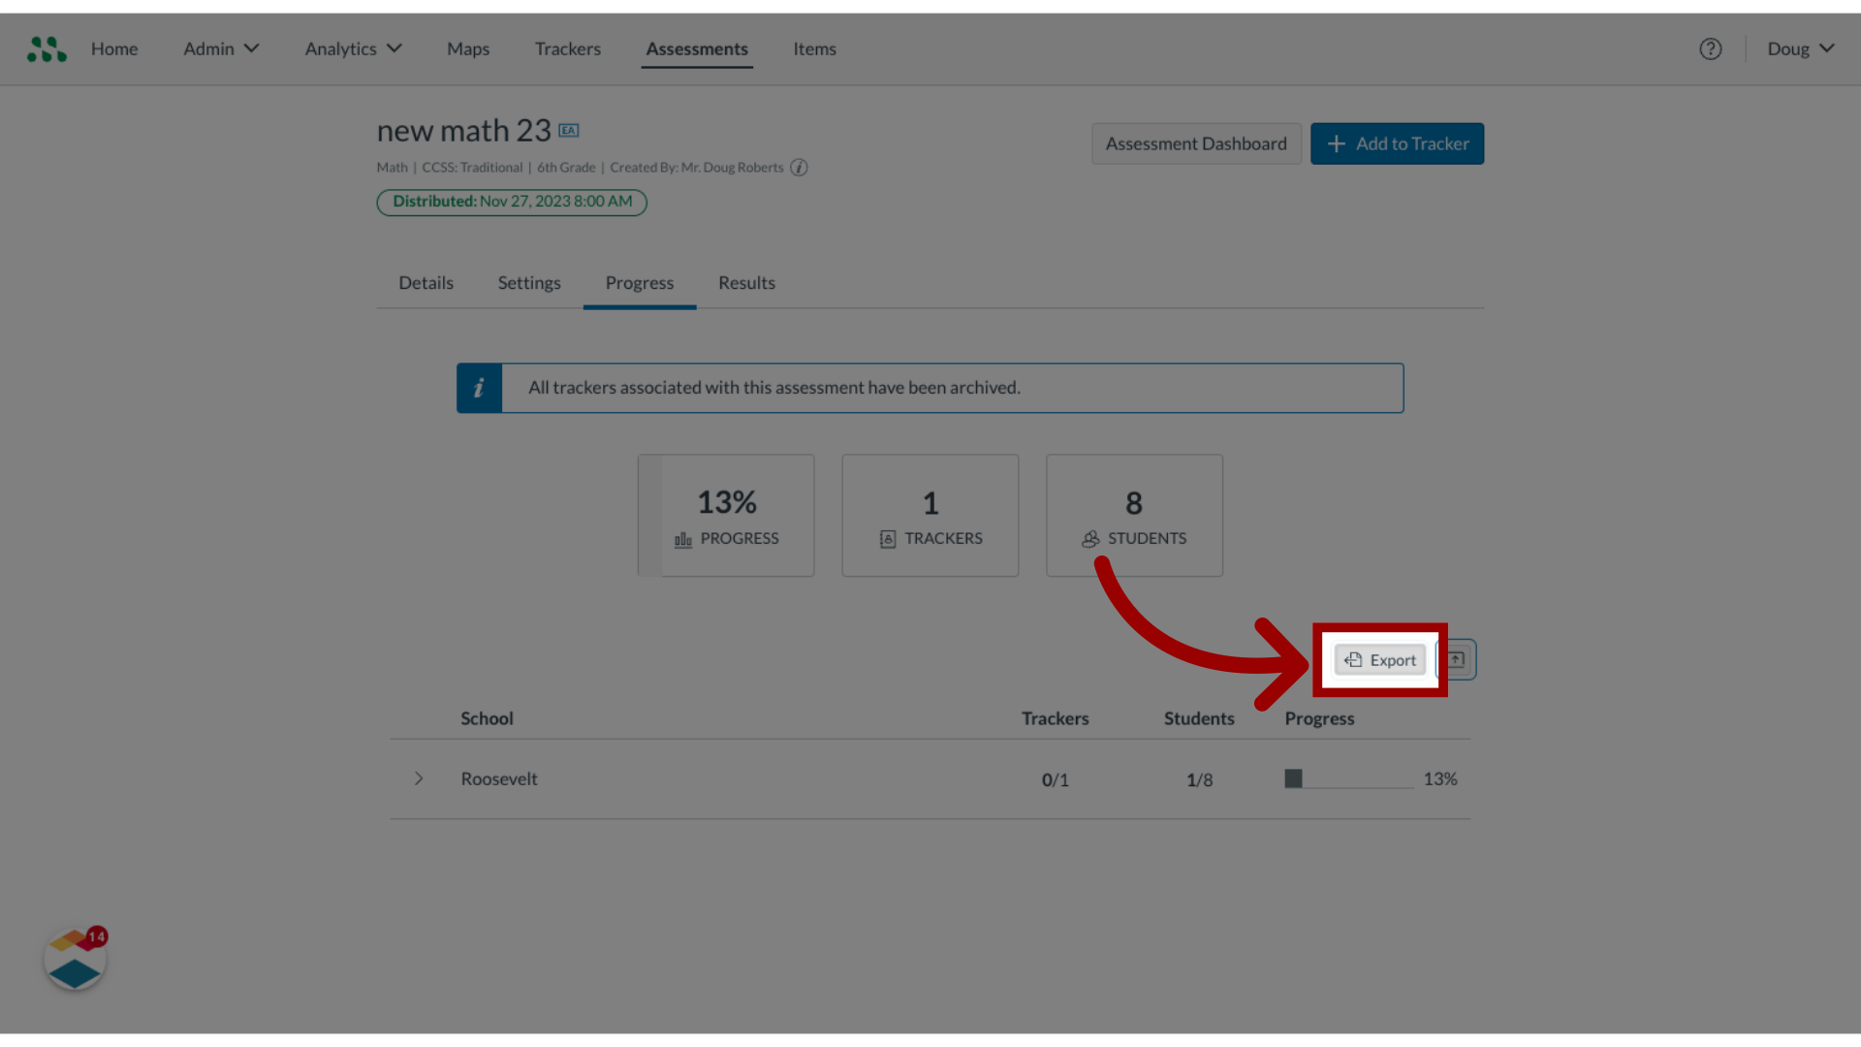Click the TRACKERS stat panel icon
1861x1047 pixels.
click(888, 538)
